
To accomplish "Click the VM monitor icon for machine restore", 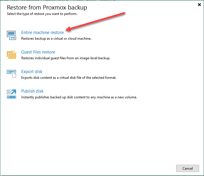I will [x=11, y=35].
